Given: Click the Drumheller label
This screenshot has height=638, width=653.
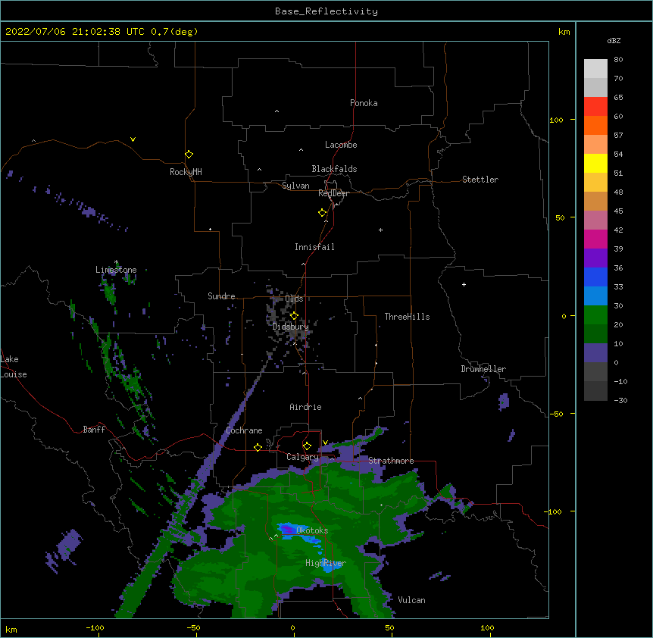Looking at the screenshot, I should pyautogui.click(x=483, y=369).
